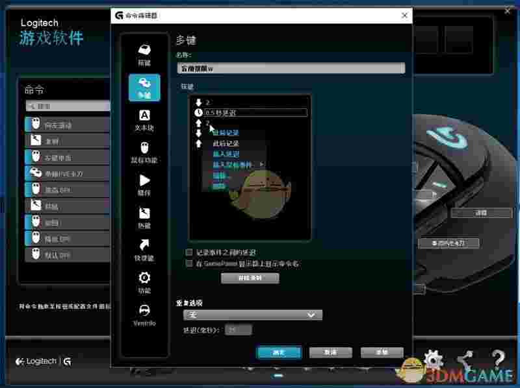Click the delay (milliseconds) input field
The width and height of the screenshot is (520, 388).
click(x=239, y=330)
